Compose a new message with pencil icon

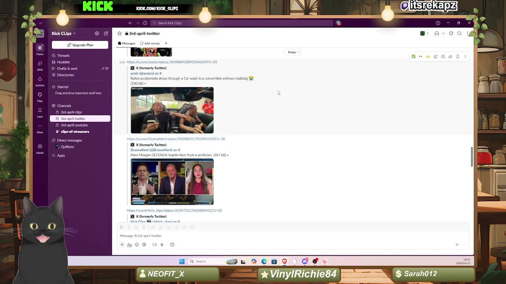coord(106,34)
